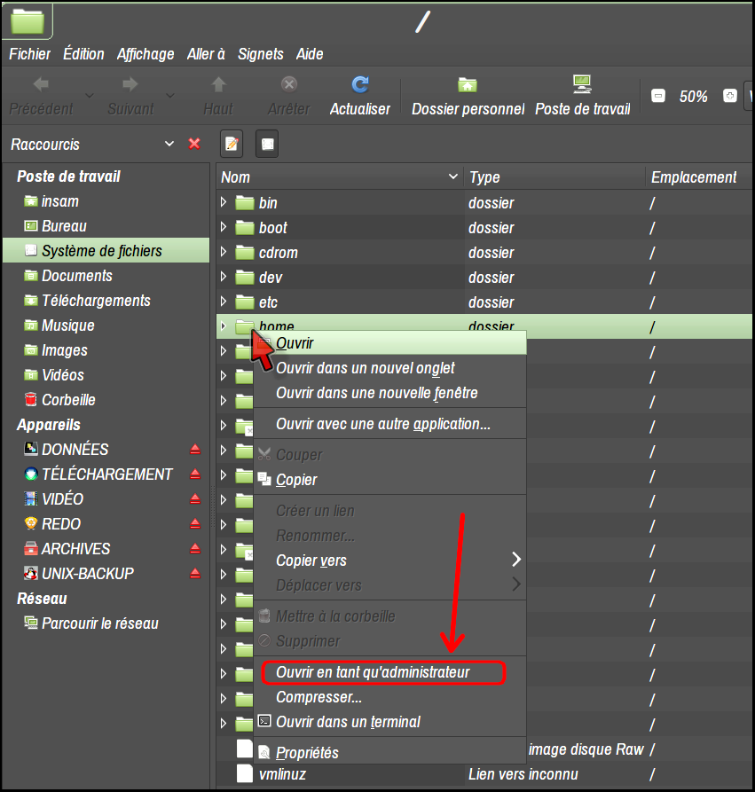
Task: Open the Affichage menu
Action: pyautogui.click(x=145, y=54)
